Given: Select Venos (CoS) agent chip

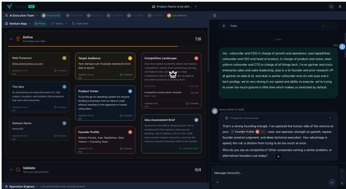Looking at the screenshot, I should 51,16.
